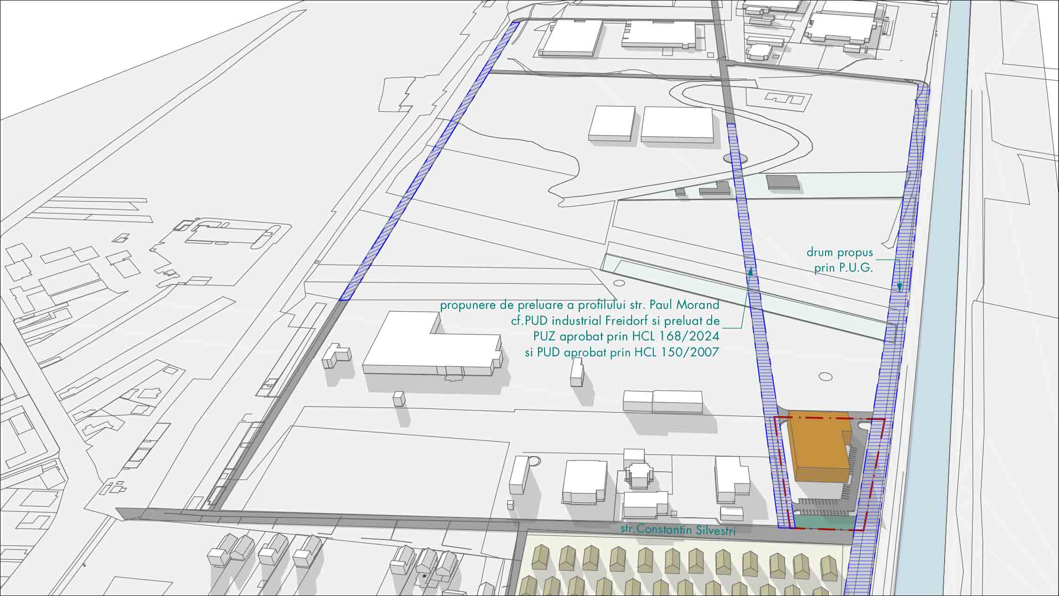Select the 'si PUD aprobat prin HCL 150/2007' line
Screen dimensions: 1059x596
622,352
